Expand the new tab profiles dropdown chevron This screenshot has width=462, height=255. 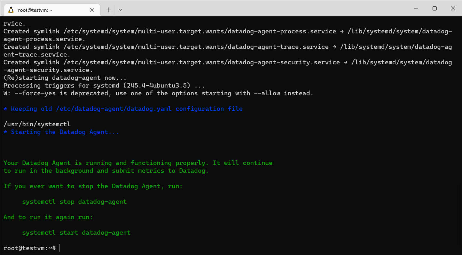120,10
